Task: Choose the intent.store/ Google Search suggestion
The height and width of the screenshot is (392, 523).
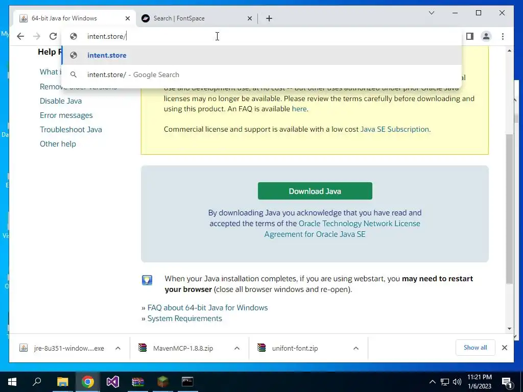Action: [x=262, y=75]
